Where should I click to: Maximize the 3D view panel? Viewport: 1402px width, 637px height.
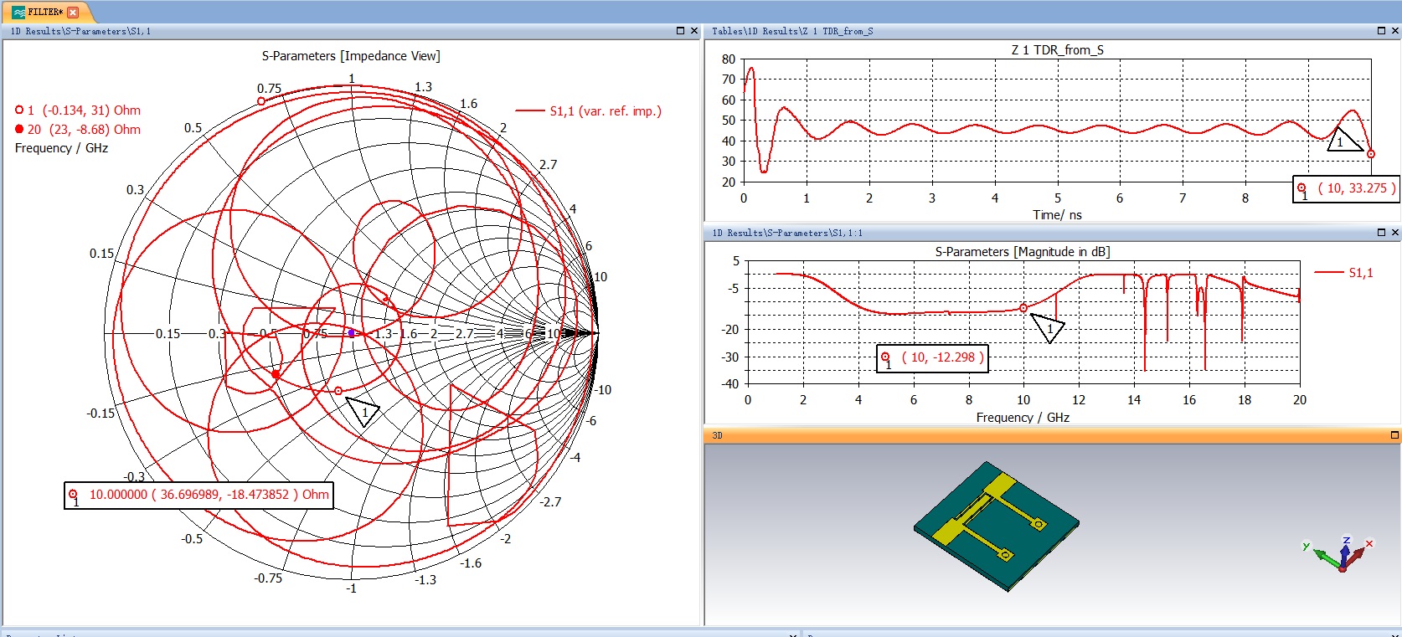click(x=1394, y=434)
